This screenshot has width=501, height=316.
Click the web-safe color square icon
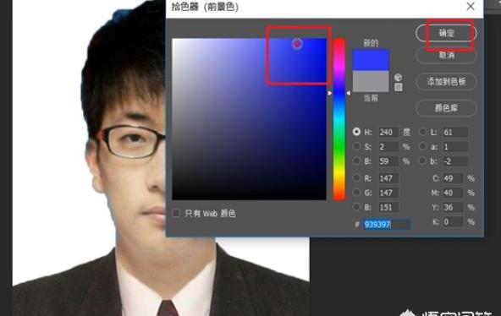[x=398, y=87]
